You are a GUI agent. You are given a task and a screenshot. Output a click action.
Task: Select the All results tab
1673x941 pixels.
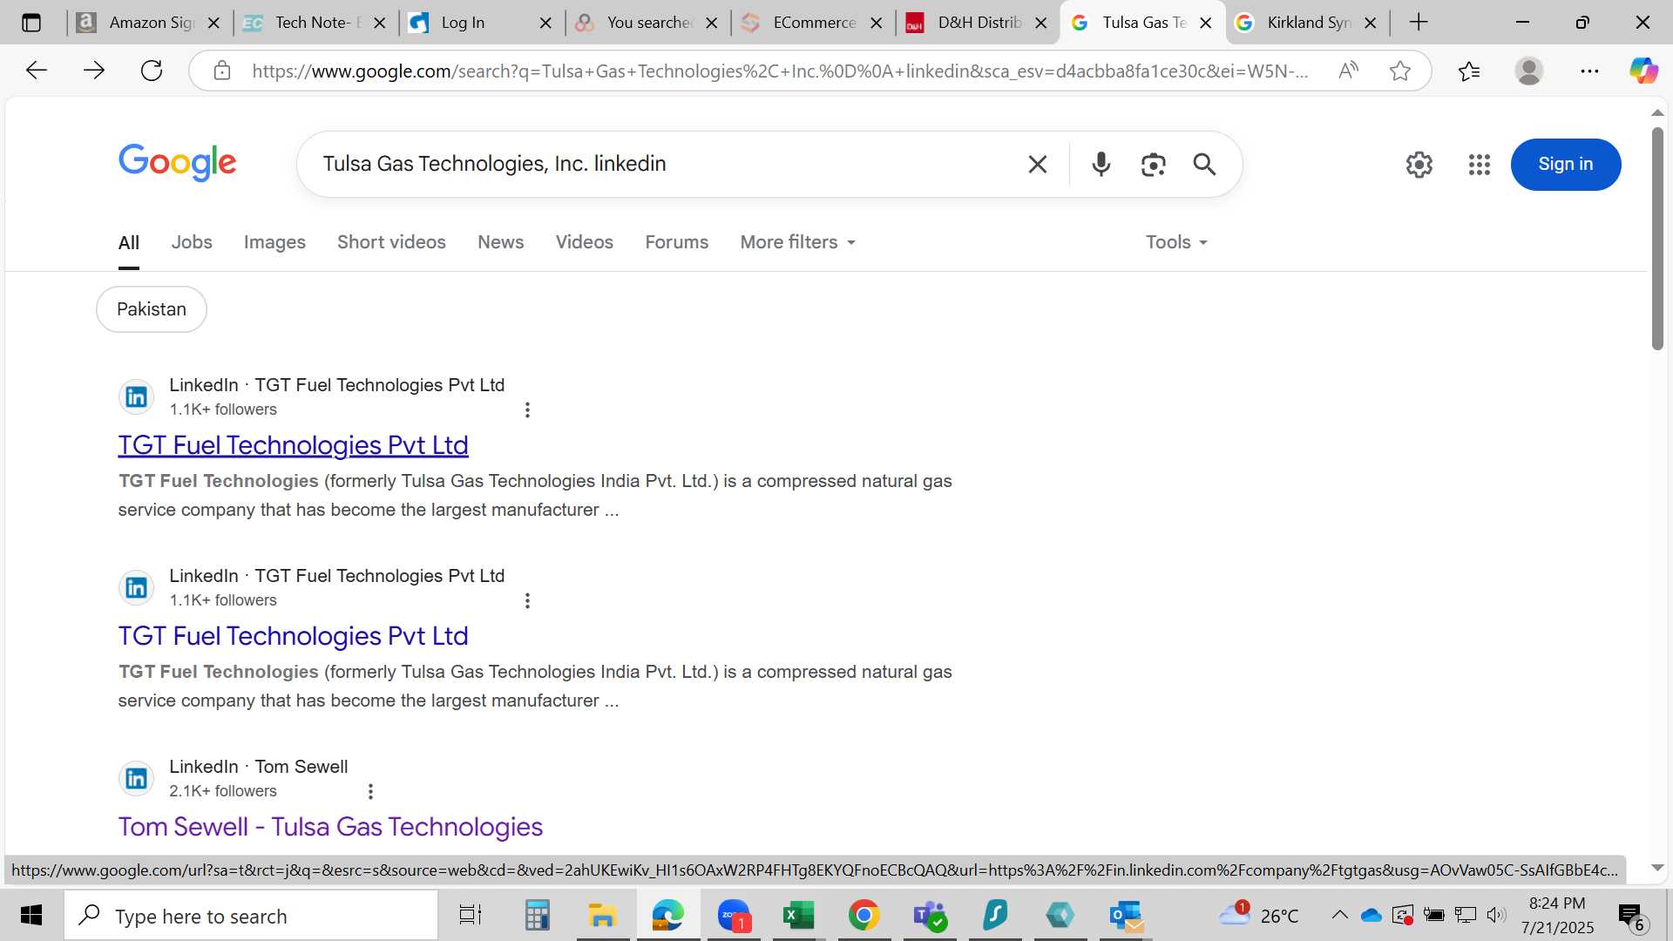pos(128,242)
